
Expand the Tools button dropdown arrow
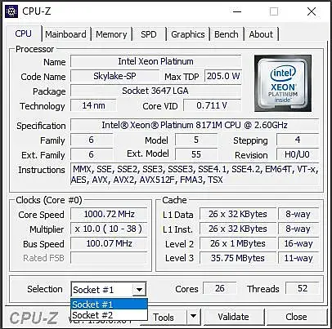193,317
